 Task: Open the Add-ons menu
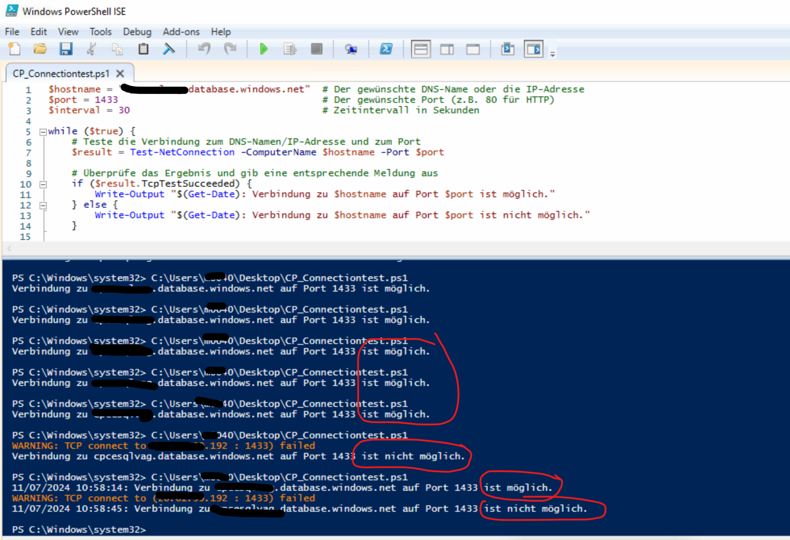point(181,31)
